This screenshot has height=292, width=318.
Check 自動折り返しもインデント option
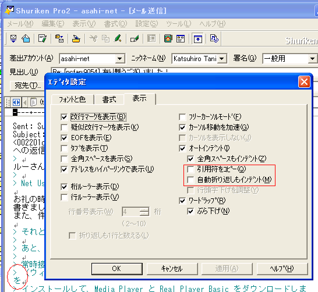(190, 180)
